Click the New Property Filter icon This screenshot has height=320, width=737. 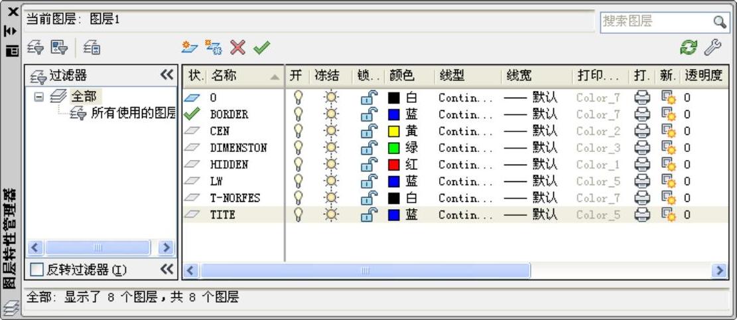coord(36,47)
